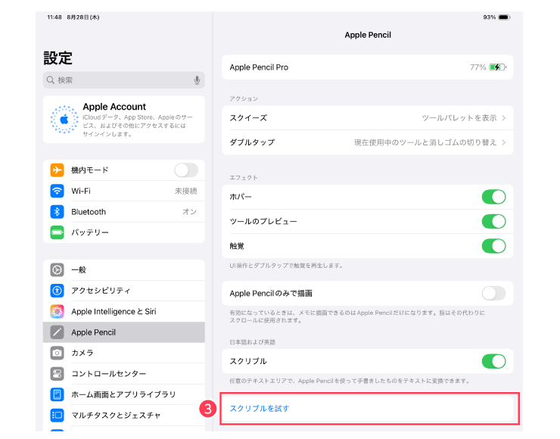Open the Battery (バッテリー) menu row
This screenshot has width=560, height=439.
(124, 232)
